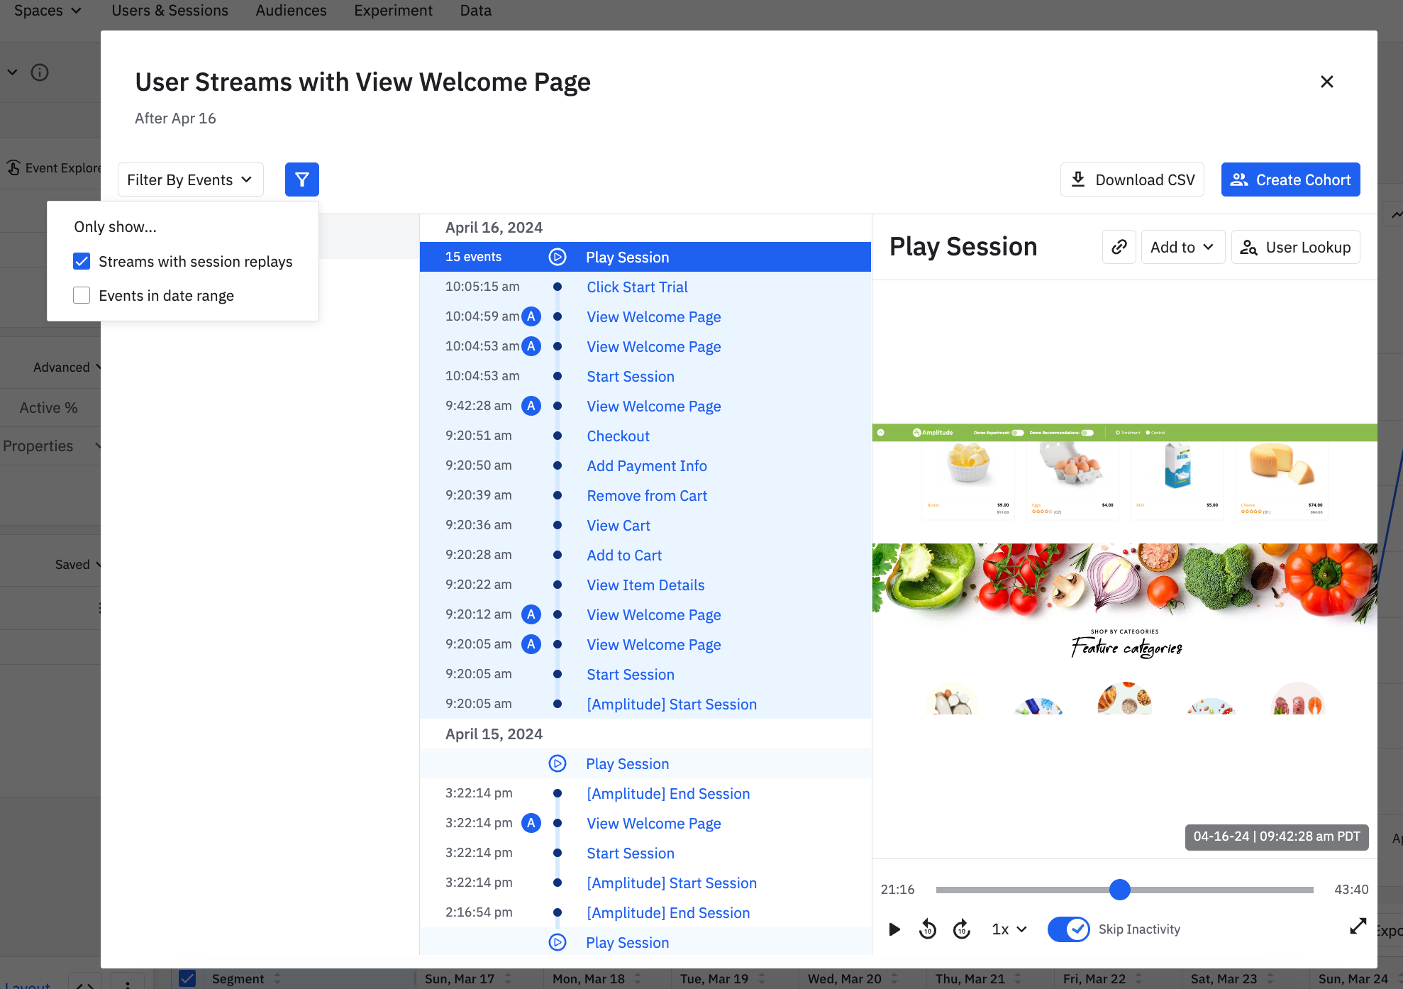Click Create Cohort button

click(x=1290, y=179)
